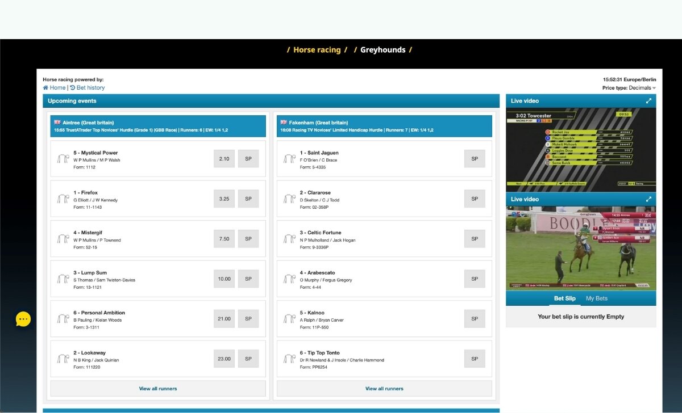
Task: Click Mystical Power jockey silk icon
Action: tap(63, 159)
